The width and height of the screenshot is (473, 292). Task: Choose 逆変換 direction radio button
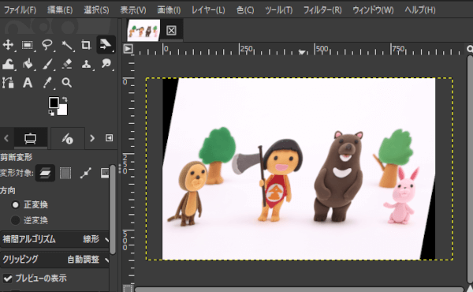pos(15,220)
